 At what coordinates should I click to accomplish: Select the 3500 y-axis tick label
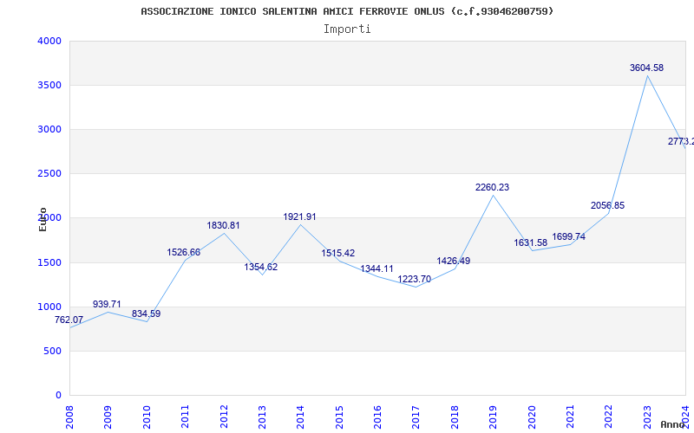49,85
